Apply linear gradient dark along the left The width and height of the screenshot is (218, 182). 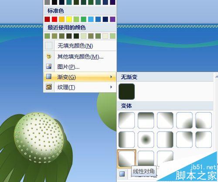[x=126, y=140]
